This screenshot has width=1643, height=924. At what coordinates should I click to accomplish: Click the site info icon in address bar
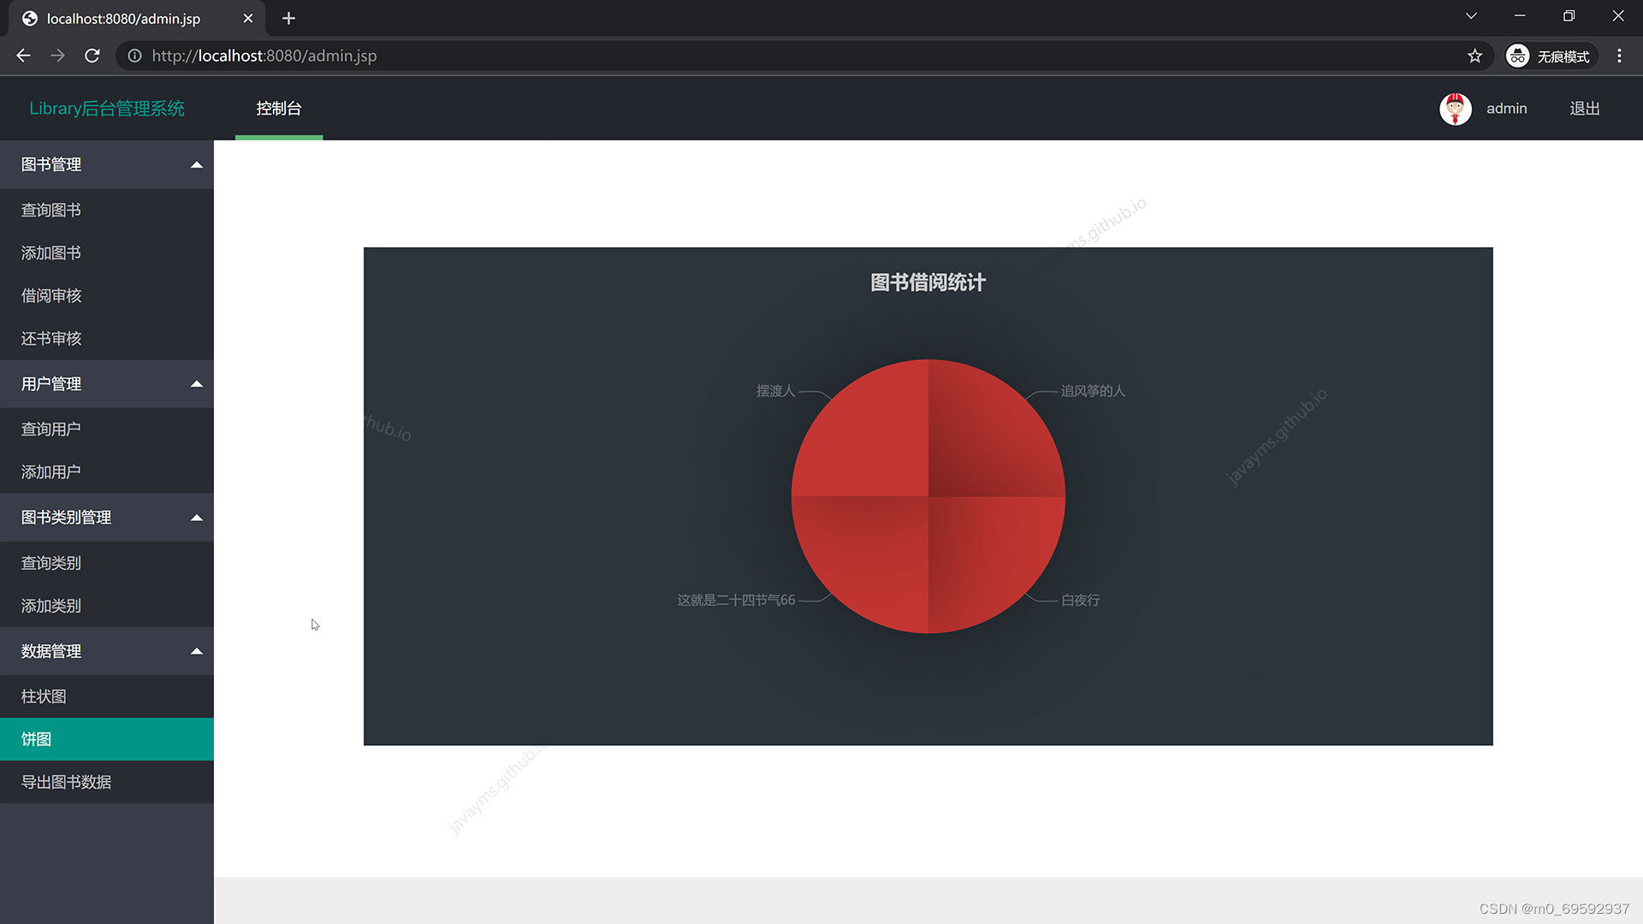coord(134,56)
